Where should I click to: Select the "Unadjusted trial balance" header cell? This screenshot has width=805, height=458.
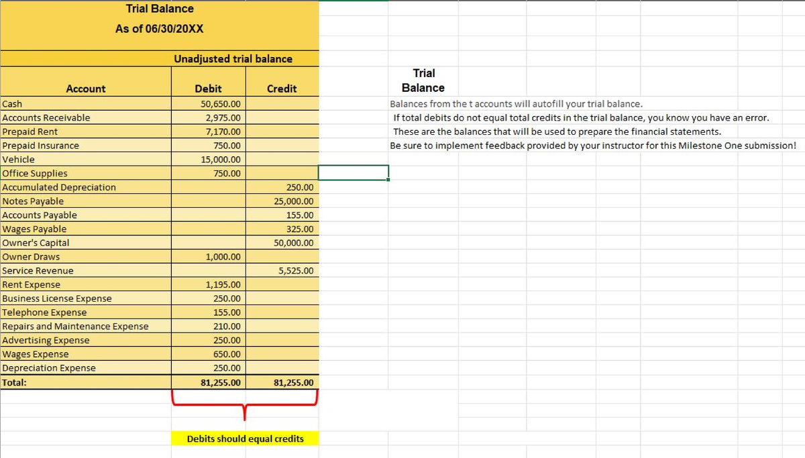233,59
